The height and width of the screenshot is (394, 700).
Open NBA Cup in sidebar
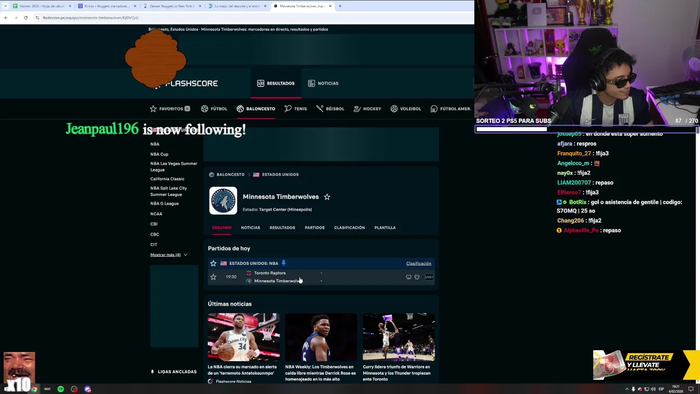(x=159, y=154)
